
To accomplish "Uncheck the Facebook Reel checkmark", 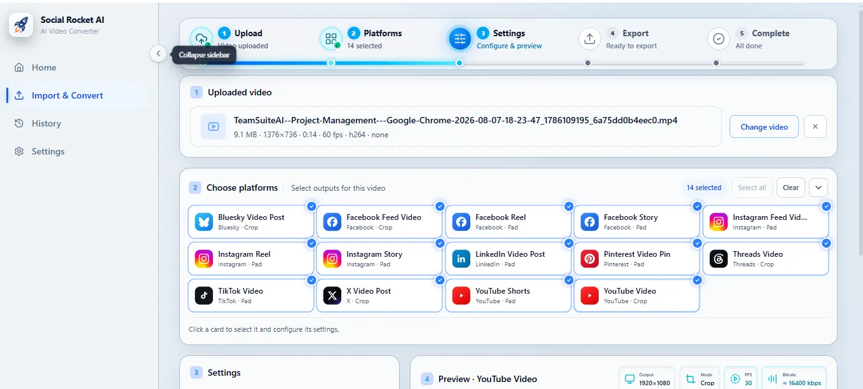I will pyautogui.click(x=569, y=206).
